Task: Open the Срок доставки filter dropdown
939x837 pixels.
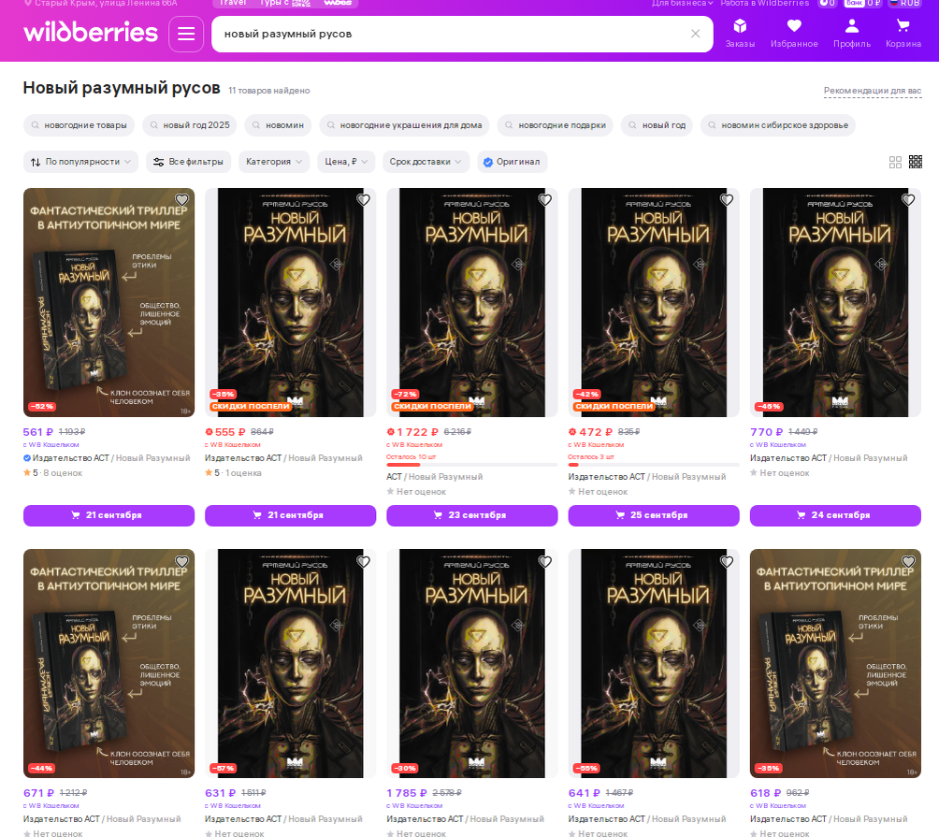Action: coord(426,162)
